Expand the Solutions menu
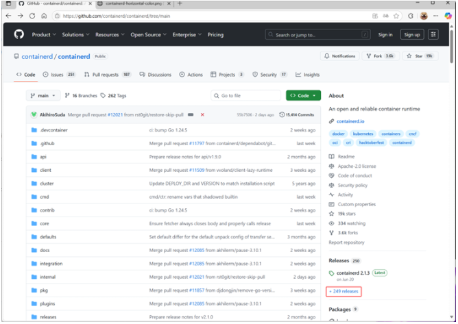 click(75, 34)
